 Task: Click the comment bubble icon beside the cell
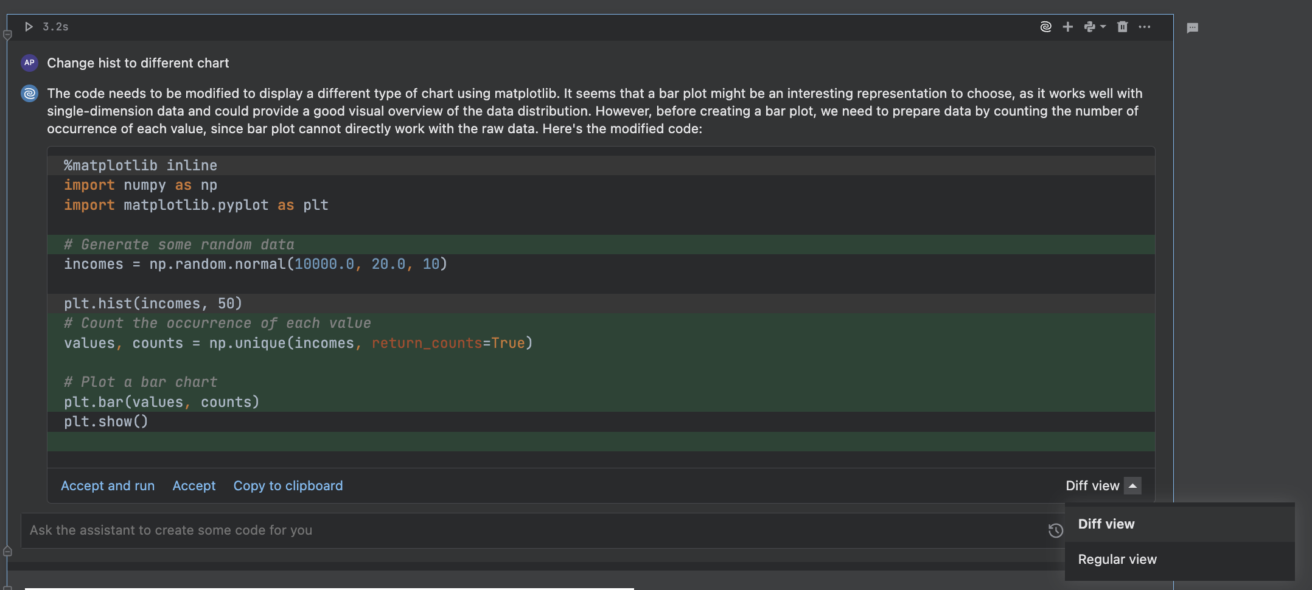point(1192,28)
